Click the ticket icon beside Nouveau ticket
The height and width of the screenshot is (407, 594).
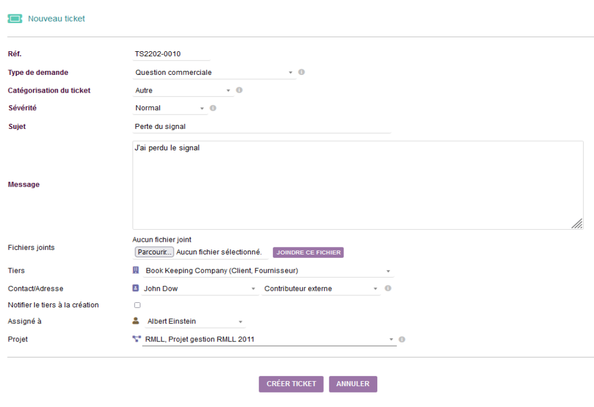click(x=15, y=19)
